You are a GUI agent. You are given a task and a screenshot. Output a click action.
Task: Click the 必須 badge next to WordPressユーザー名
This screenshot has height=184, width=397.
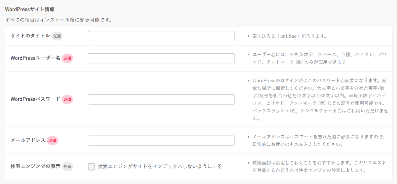[67, 58]
